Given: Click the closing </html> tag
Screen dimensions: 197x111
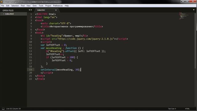Looking at the screenshot, I should click(40, 79).
